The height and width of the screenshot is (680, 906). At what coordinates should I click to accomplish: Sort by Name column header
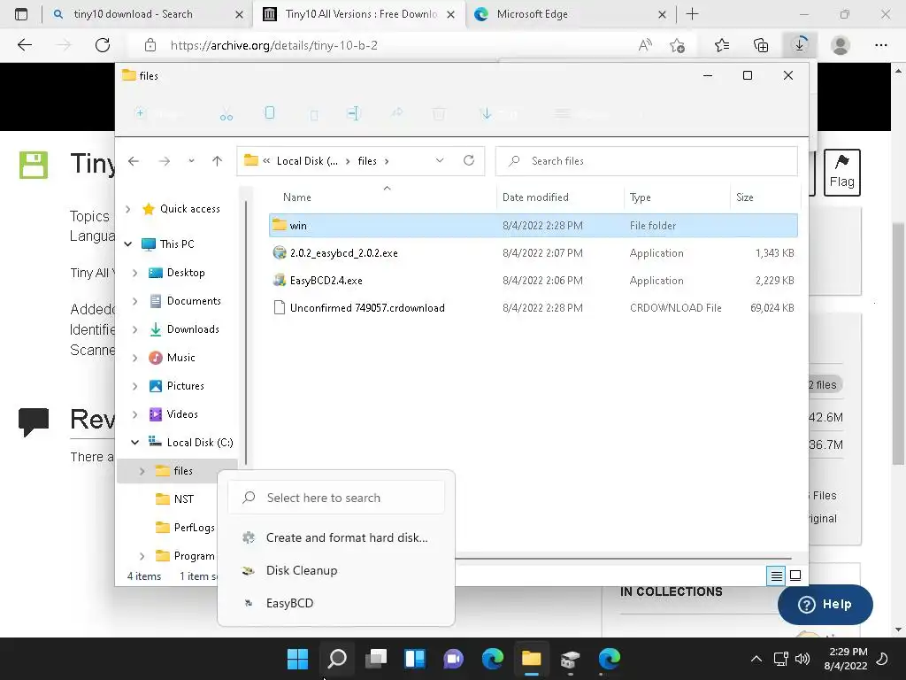297,197
